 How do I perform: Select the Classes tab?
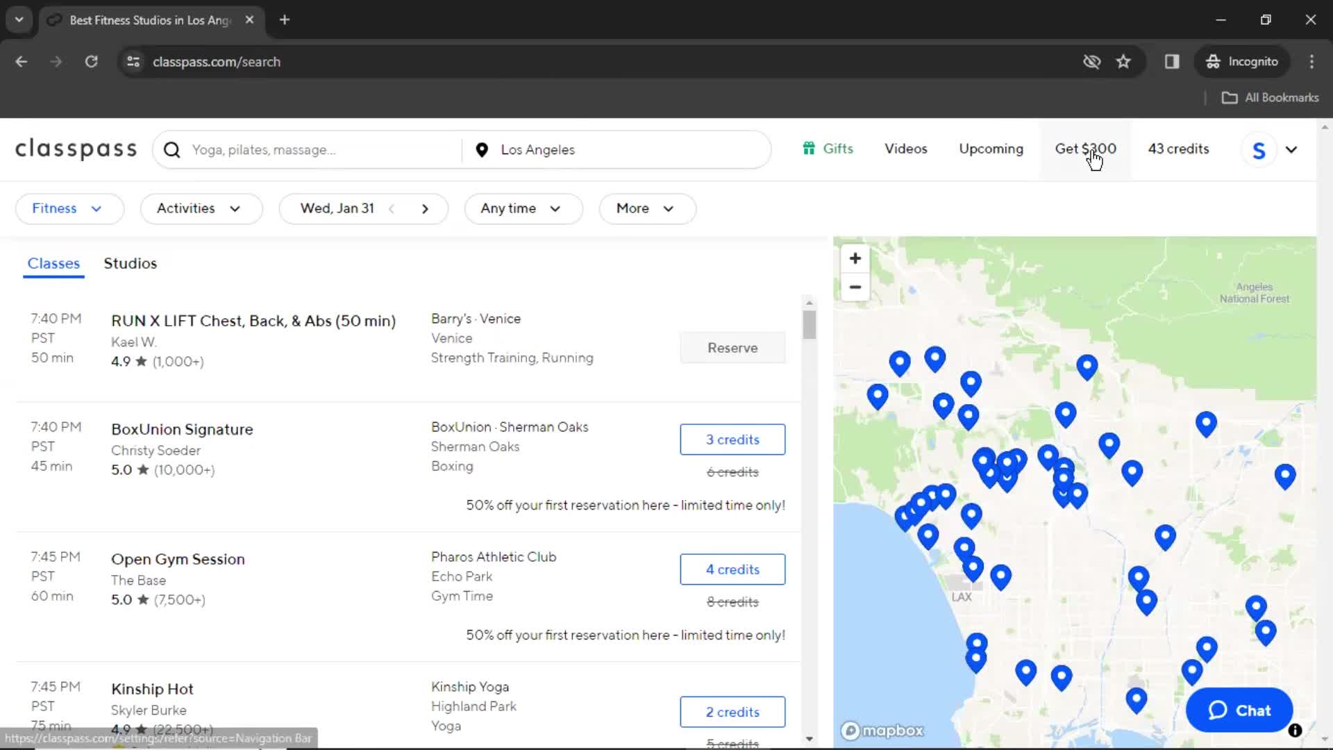tap(53, 264)
